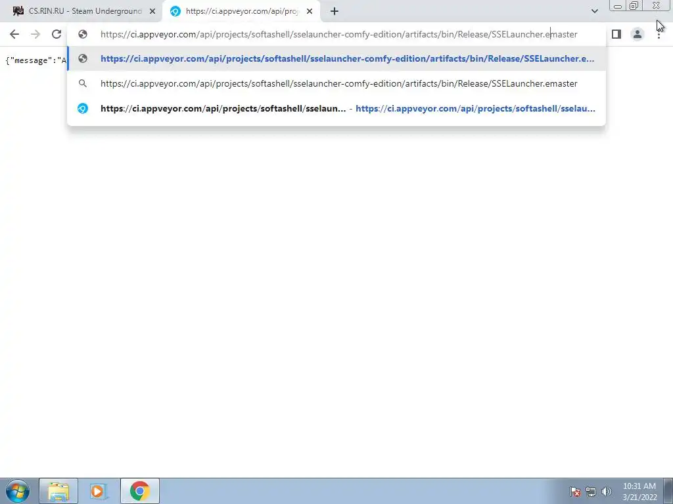The height and width of the screenshot is (504, 673).
Task: Close the CS.RIN.RU tab
Action: click(x=152, y=11)
